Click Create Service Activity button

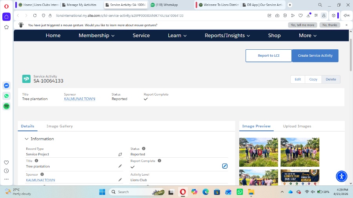pyautogui.click(x=315, y=56)
